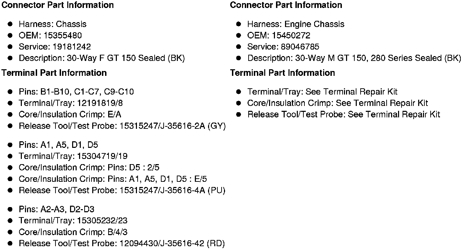Image resolution: width=466 pixels, height=250 pixels.
Task: Click the Service: 89046785 entry
Action: click(x=283, y=47)
